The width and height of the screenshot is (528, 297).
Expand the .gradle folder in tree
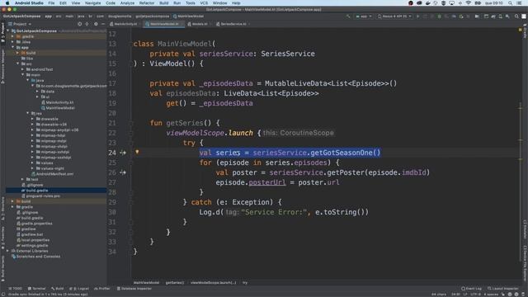click(13, 36)
